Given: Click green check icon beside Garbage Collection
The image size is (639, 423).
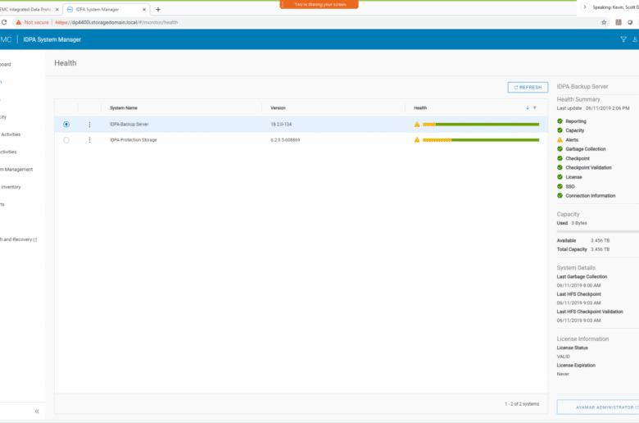Looking at the screenshot, I should click(560, 149).
